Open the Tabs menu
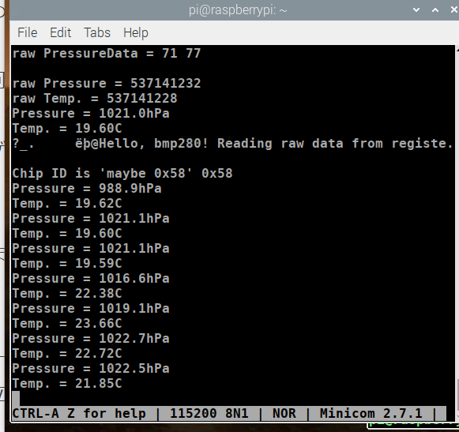Image resolution: width=459 pixels, height=432 pixels. 97,32
